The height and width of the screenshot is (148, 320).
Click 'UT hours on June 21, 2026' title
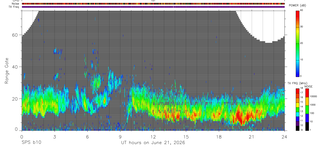pyautogui.click(x=153, y=143)
